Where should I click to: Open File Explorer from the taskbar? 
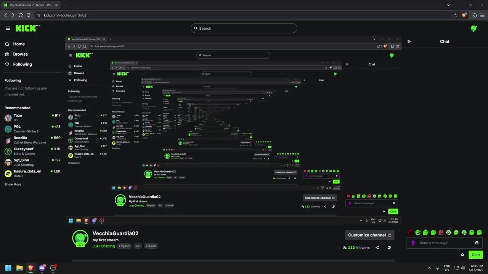tap(19, 268)
